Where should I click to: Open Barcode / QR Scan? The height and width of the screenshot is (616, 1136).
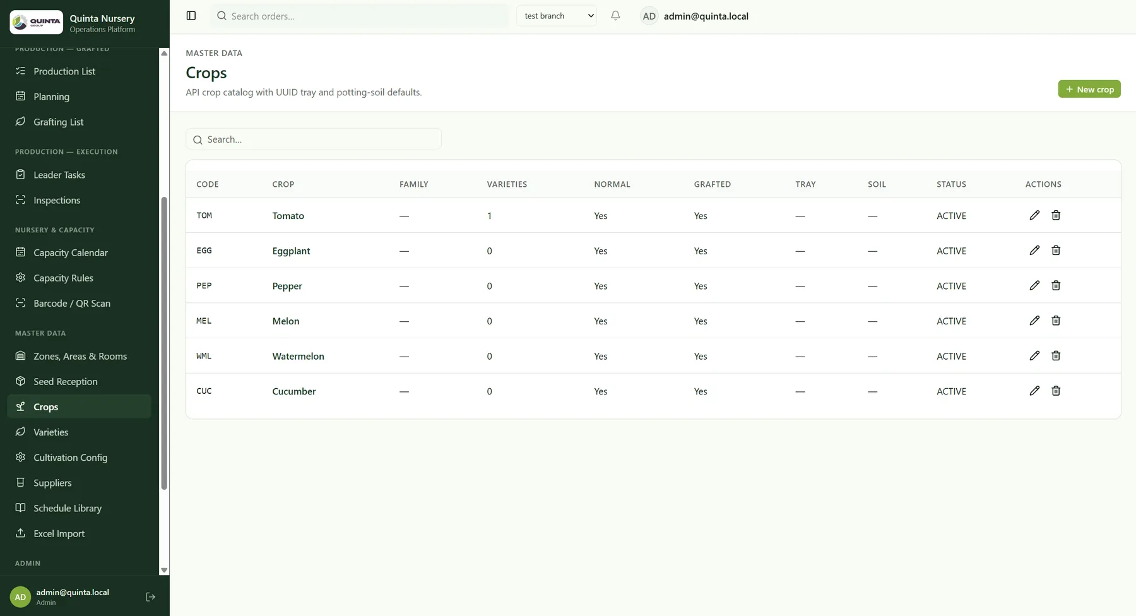79,303
